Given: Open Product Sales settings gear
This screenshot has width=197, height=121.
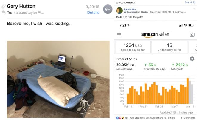Looking at the screenshot, I should (192, 59).
